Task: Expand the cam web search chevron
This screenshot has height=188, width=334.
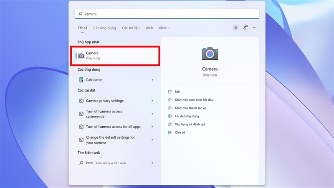Action: [152, 163]
